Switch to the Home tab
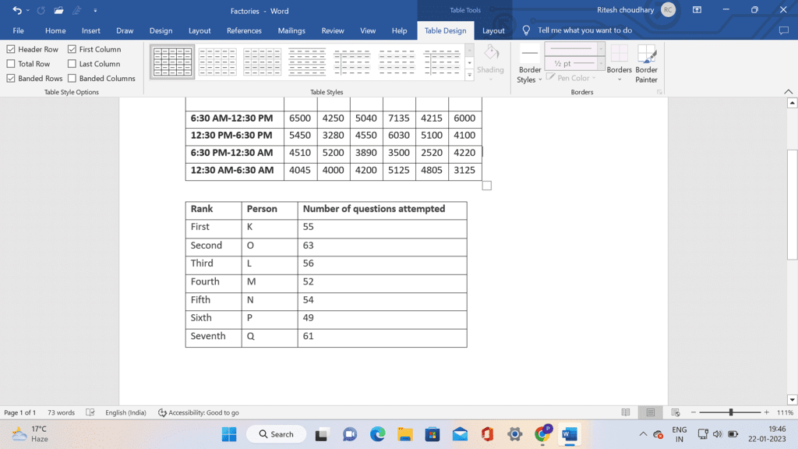This screenshot has width=798, height=449. [x=55, y=30]
